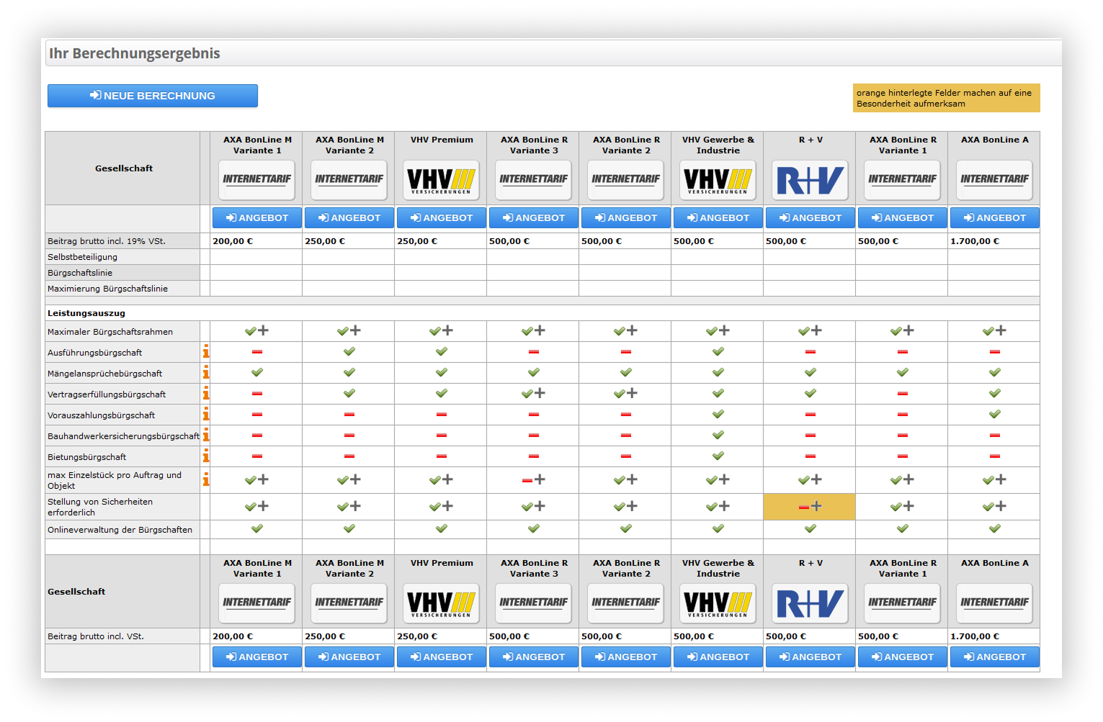Image resolution: width=1103 pixels, height=722 pixels.
Task: Show info for Bietungsbürgschaft
Action: tap(206, 456)
